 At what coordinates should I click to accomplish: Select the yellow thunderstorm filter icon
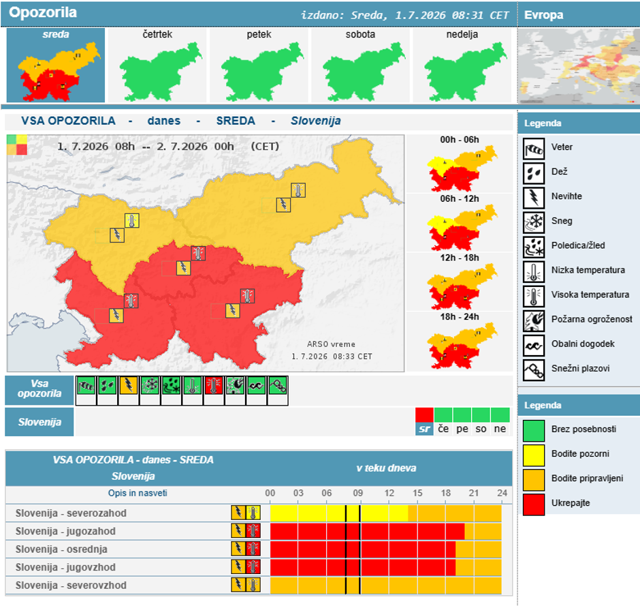point(129,386)
